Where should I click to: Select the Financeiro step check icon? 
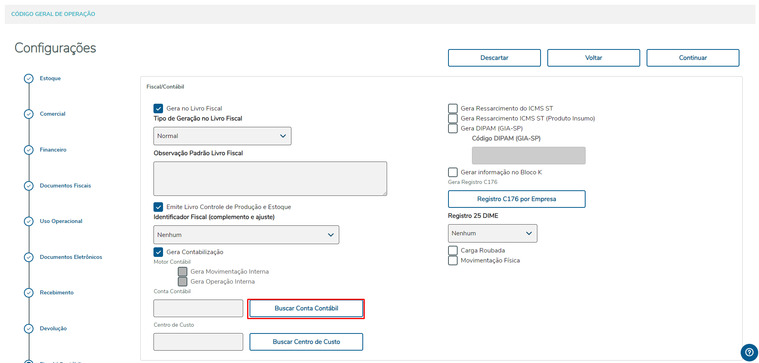coord(29,150)
